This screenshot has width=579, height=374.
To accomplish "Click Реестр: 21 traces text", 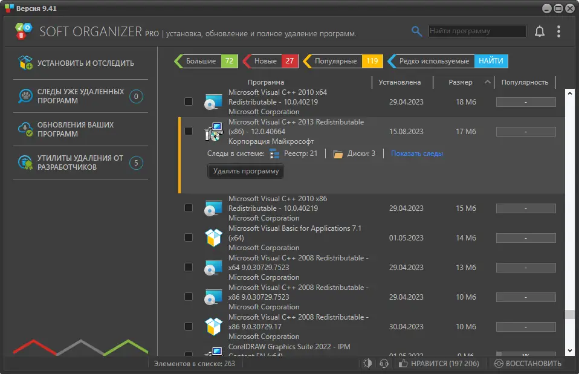I will coord(300,153).
